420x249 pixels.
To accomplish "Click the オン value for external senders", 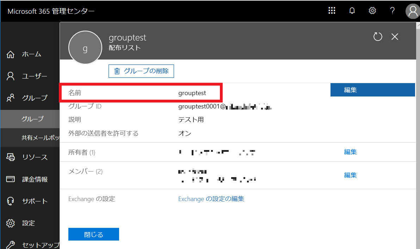I will point(185,133).
